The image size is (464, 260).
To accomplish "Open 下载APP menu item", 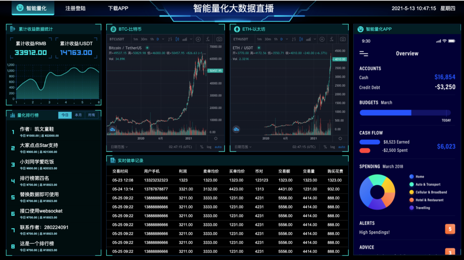I will [x=118, y=8].
